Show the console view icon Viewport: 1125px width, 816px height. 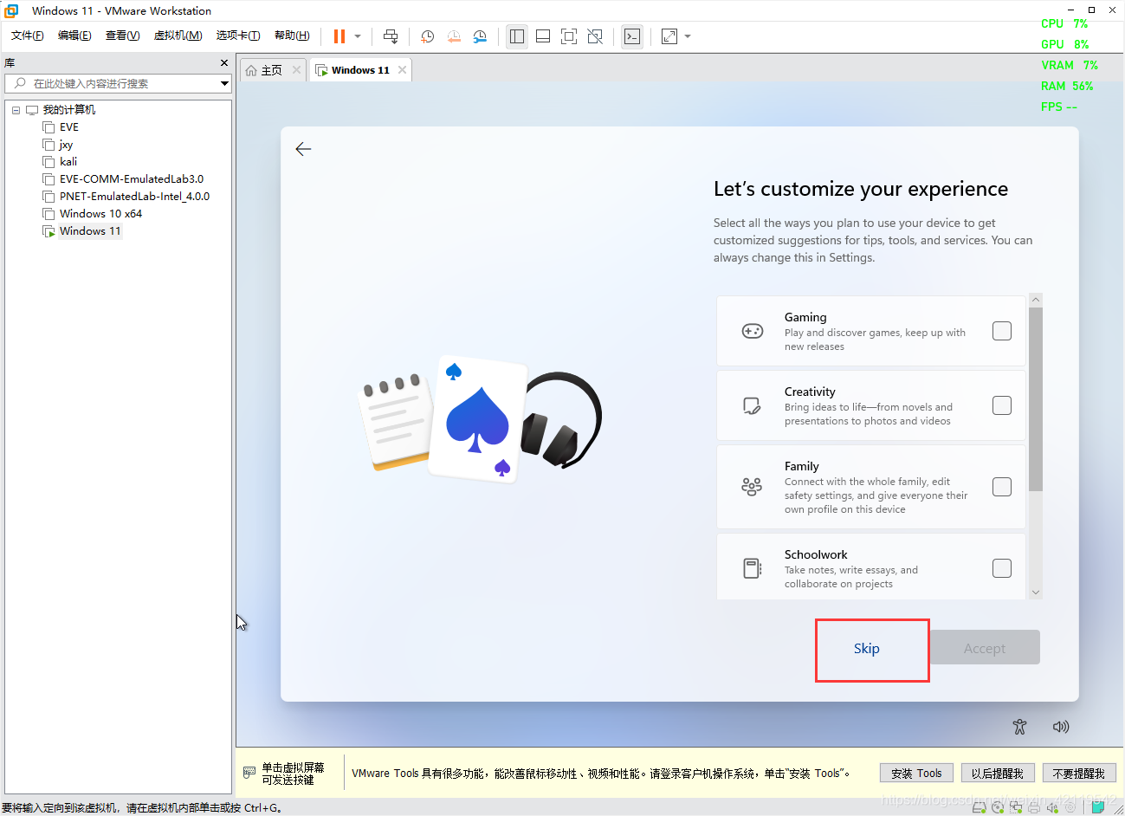pos(632,36)
